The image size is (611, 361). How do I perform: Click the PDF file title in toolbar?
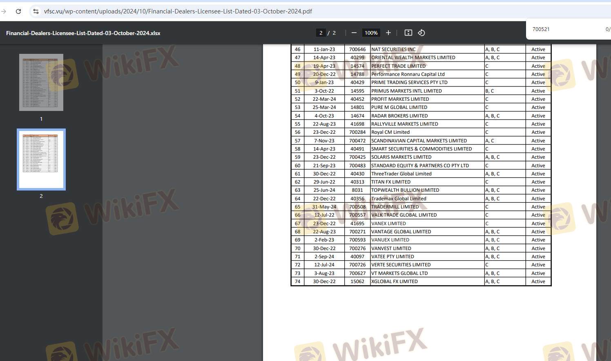[83, 33]
